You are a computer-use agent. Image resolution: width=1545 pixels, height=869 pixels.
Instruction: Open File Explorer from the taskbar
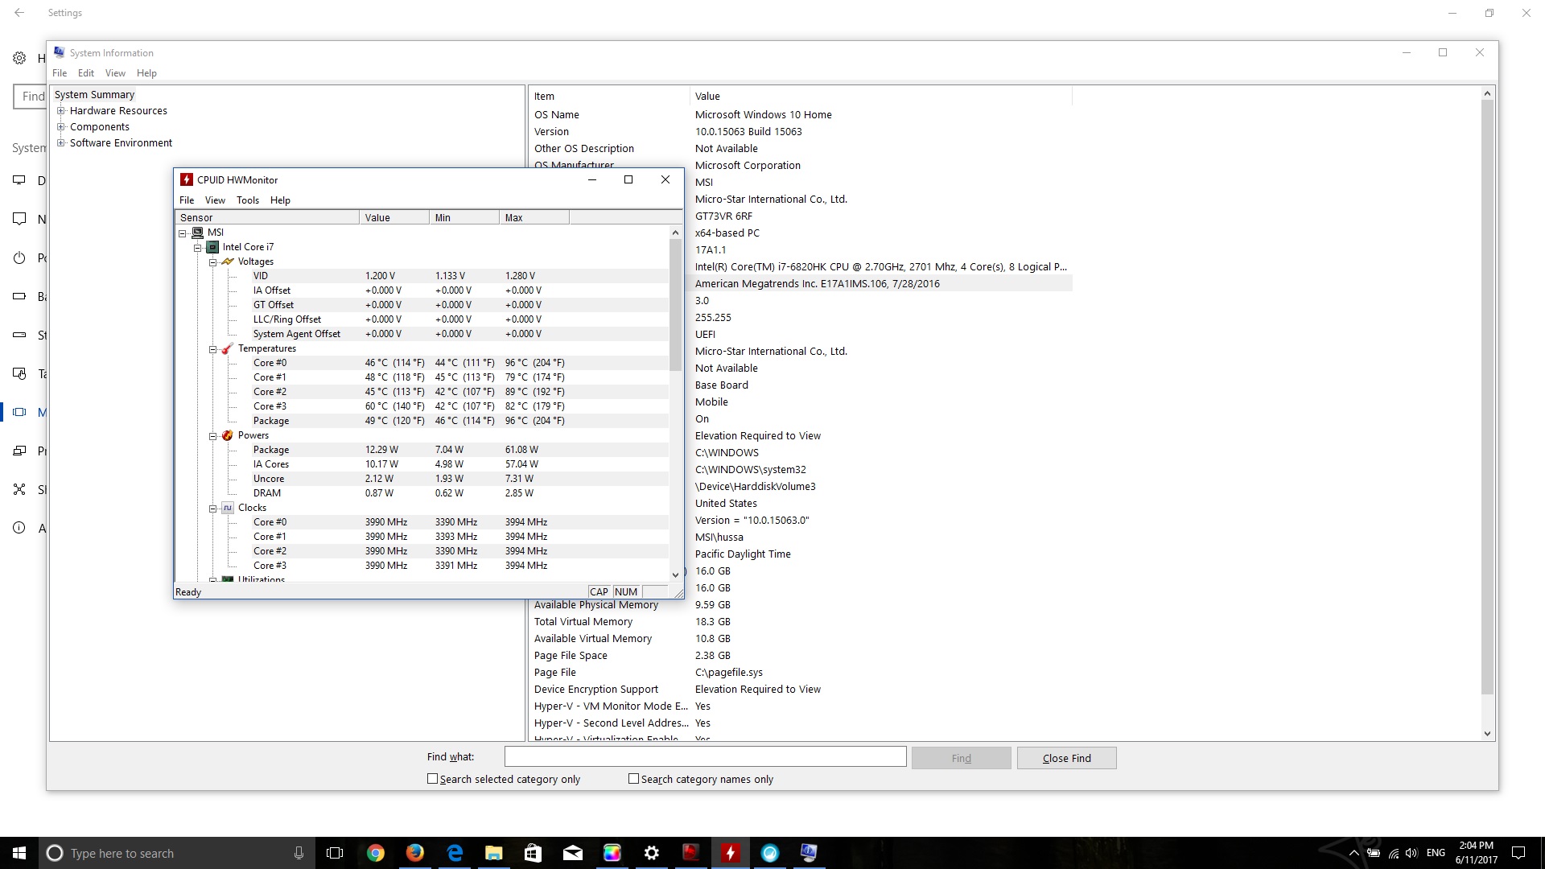(x=494, y=853)
